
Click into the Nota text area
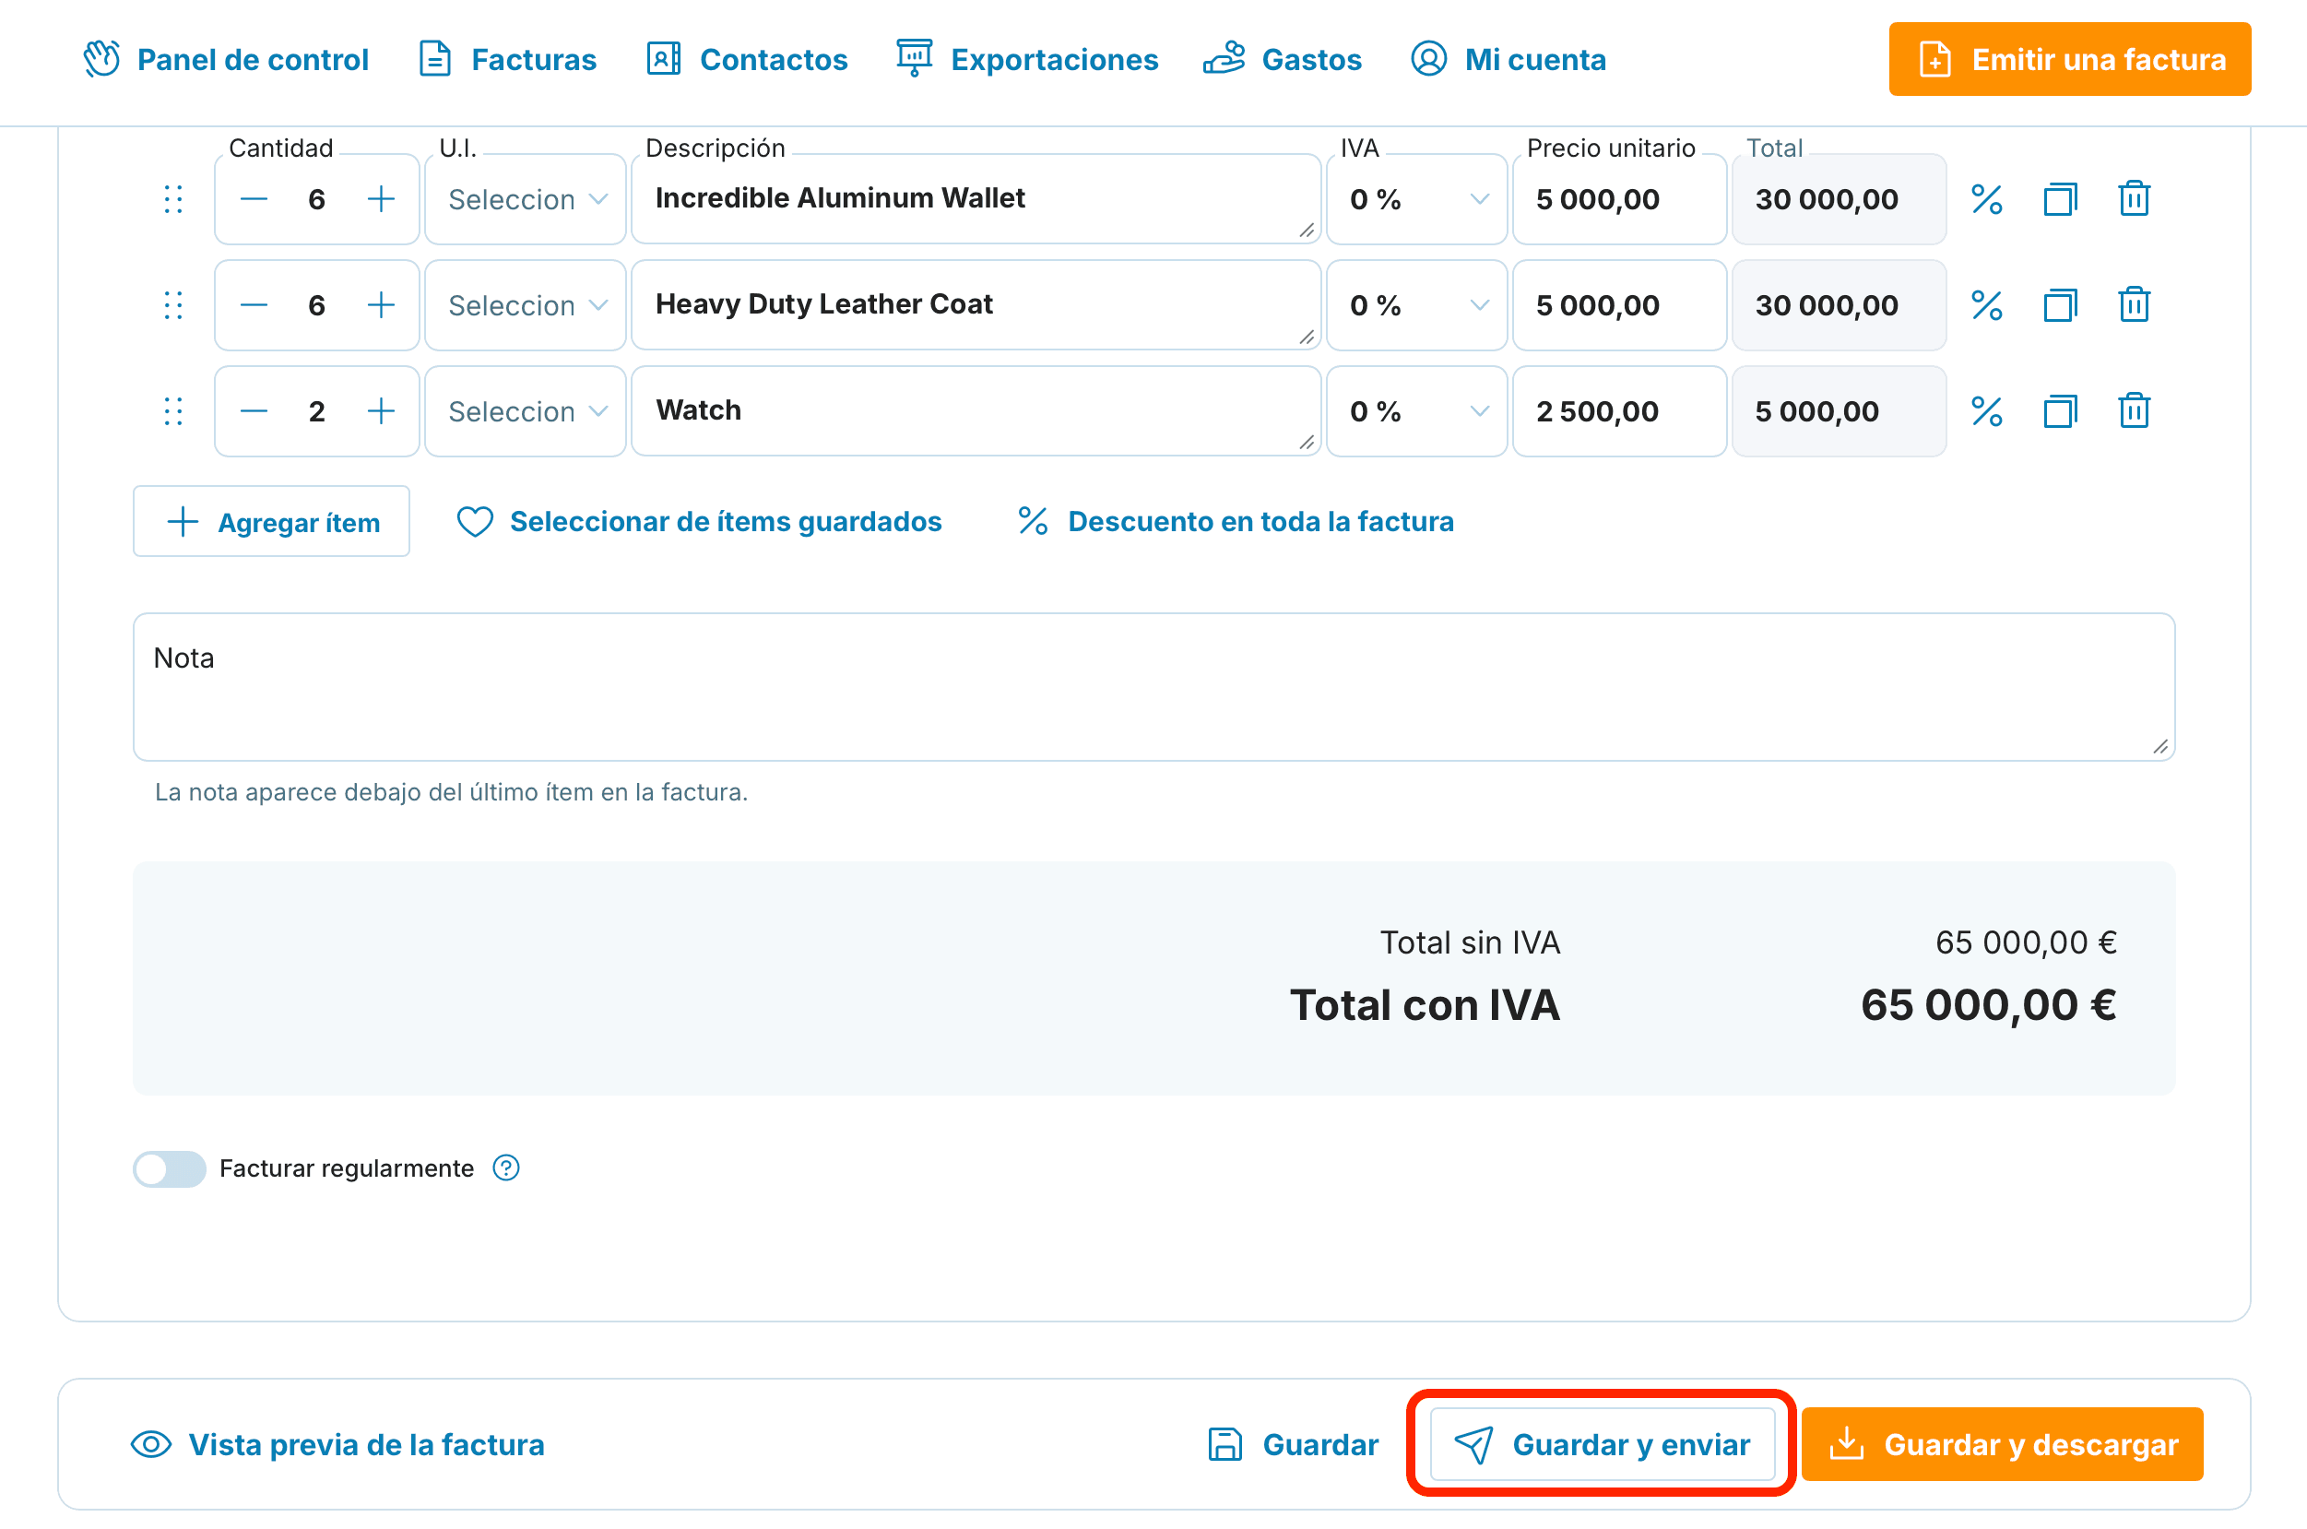point(1153,686)
